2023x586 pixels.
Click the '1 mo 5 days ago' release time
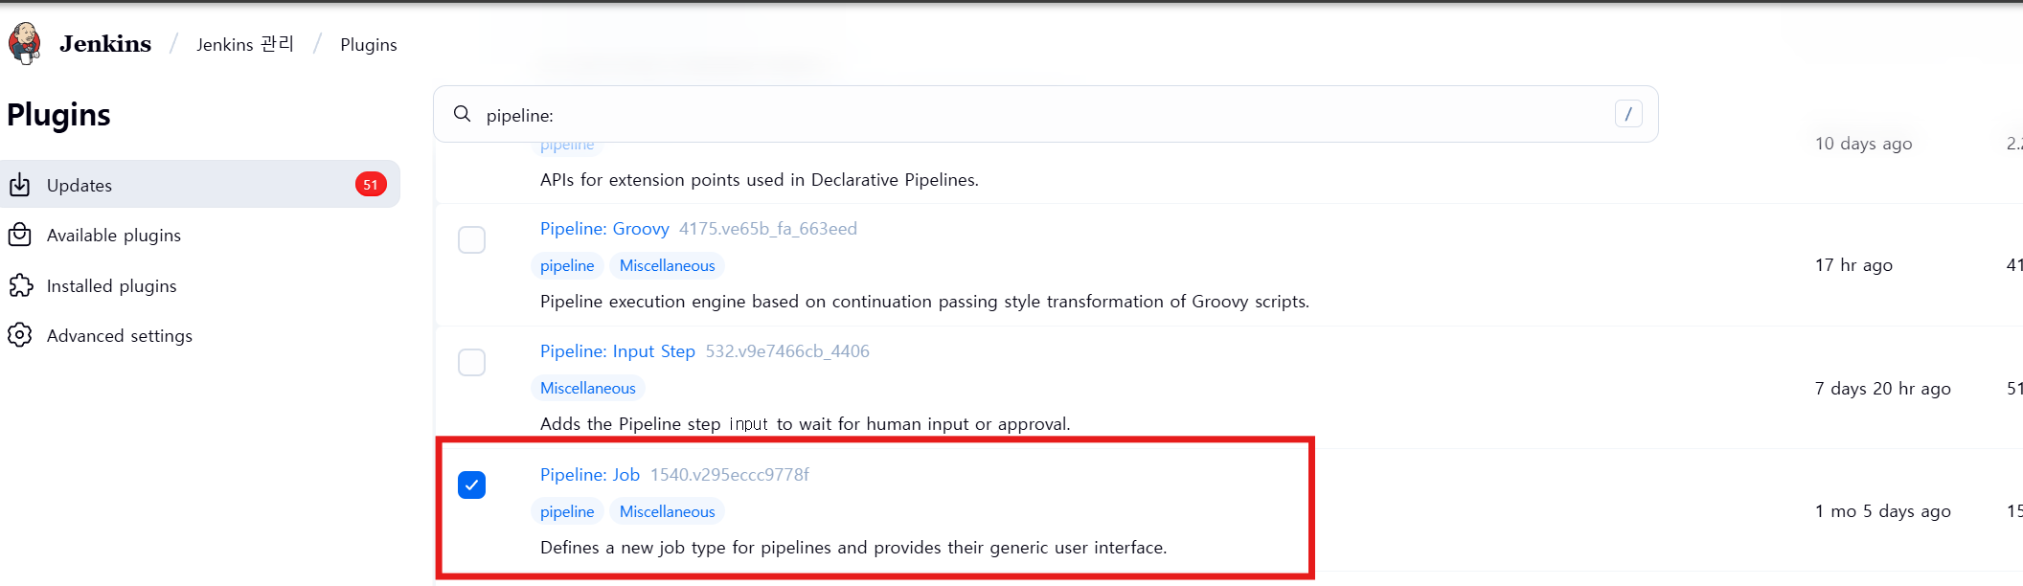coord(1883,511)
